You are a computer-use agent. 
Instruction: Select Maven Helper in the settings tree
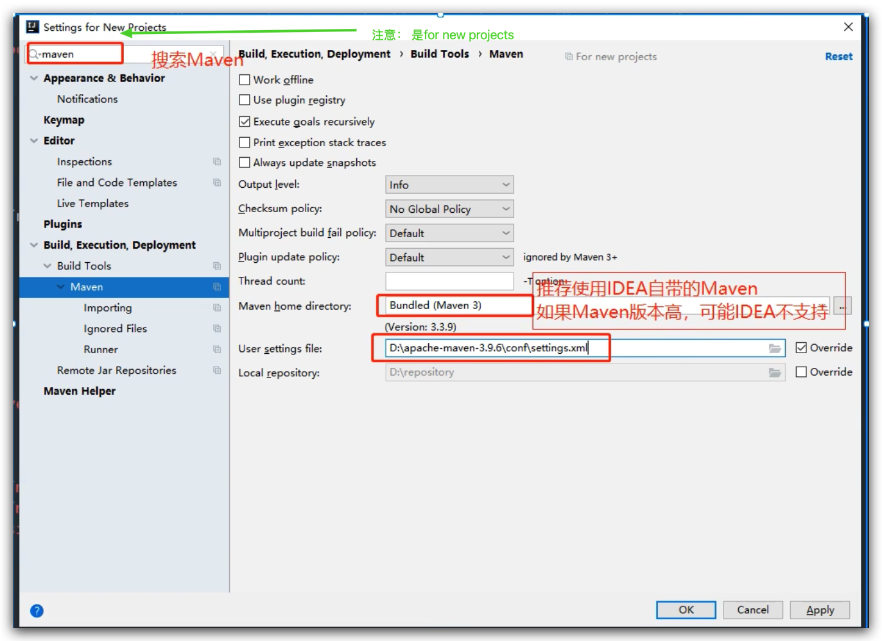coord(80,391)
